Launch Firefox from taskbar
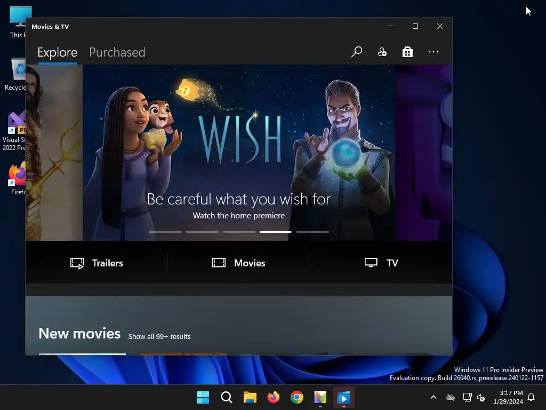The image size is (546, 410). [x=274, y=397]
